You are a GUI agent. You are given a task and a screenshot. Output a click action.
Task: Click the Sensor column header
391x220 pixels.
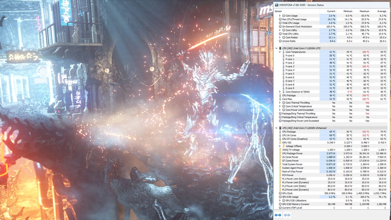(279, 11)
